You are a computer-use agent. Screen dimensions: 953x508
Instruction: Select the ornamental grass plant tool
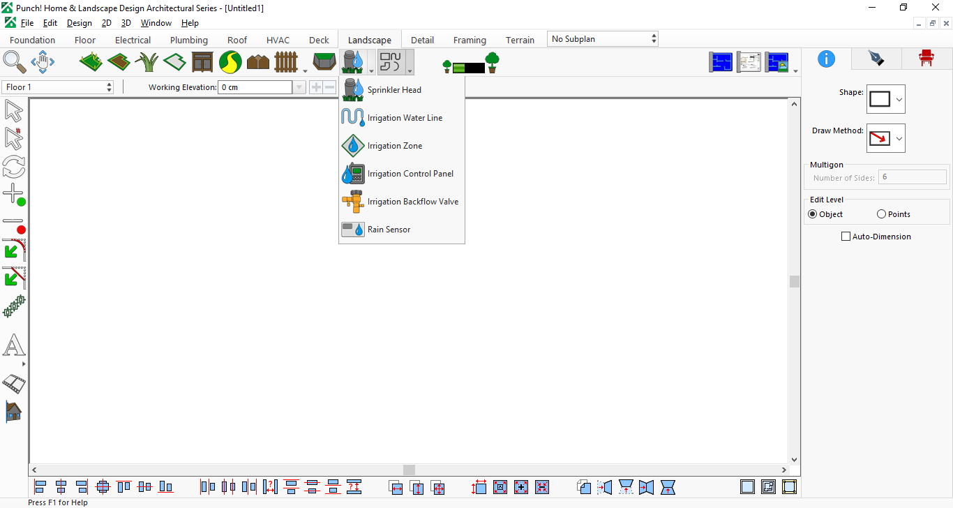pos(147,62)
